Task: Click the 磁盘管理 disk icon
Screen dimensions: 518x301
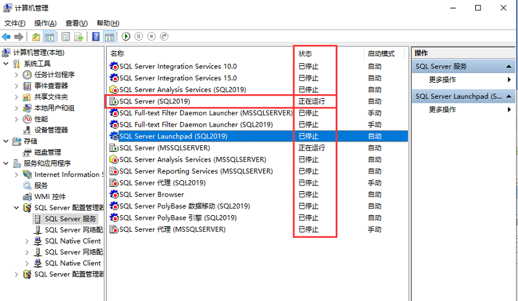Action: (27, 152)
